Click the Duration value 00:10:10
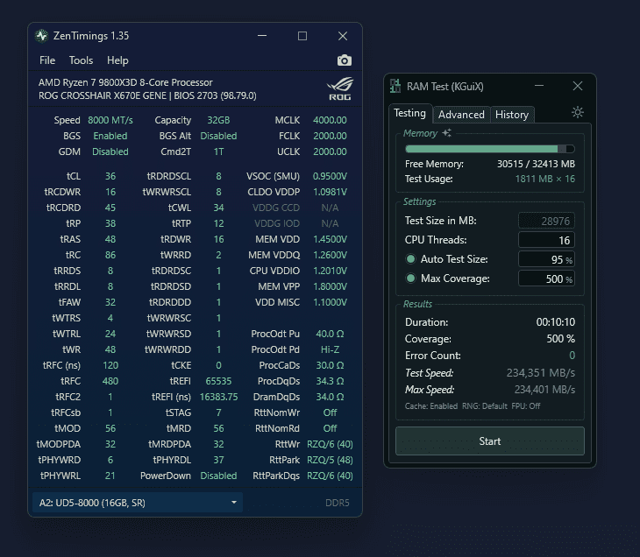The image size is (640, 557). tap(556, 322)
